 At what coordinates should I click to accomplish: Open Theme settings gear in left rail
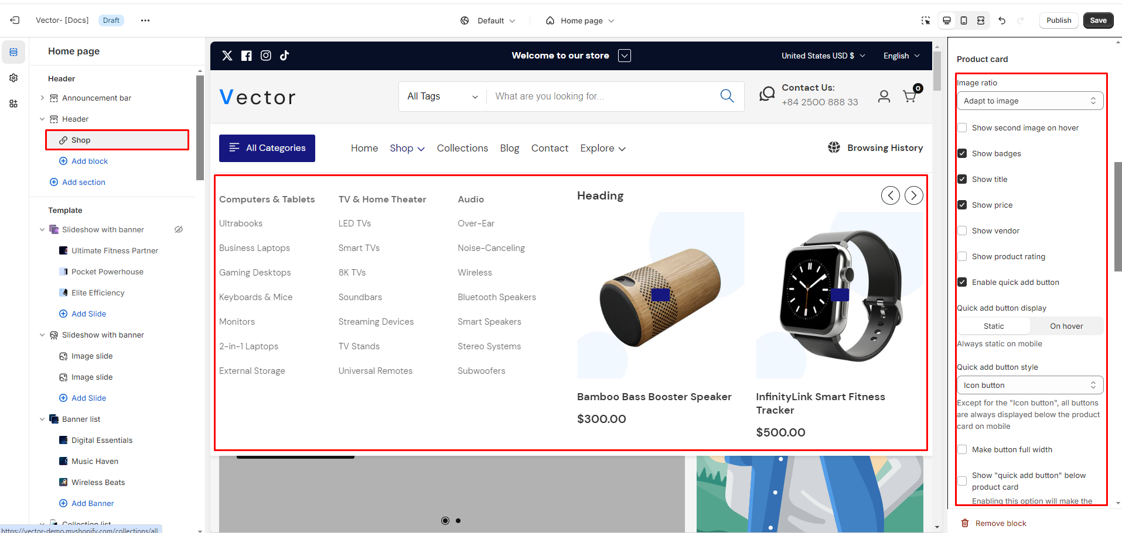13,78
